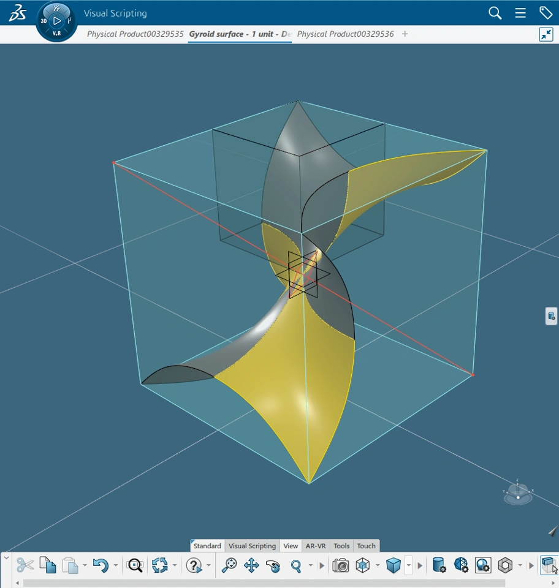Click the shaded blue cube view mode
The height and width of the screenshot is (588, 559).
394,565
